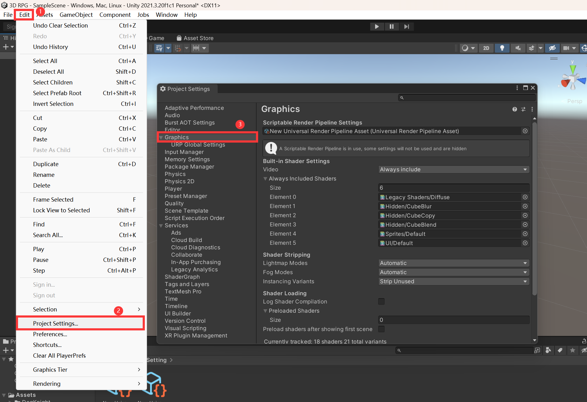Open the Fog Modes dropdown
Screen dimensions: 587x402
pos(454,272)
